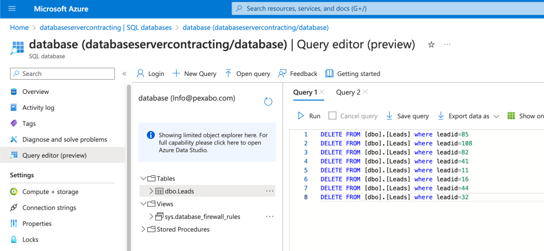
Task: Expand the dbo.Leads table chevron
Action: pyautogui.click(x=151, y=191)
